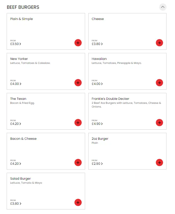Open price options for Frankie's £4.90
Viewport: 175px width, 214px height.
tap(97, 124)
